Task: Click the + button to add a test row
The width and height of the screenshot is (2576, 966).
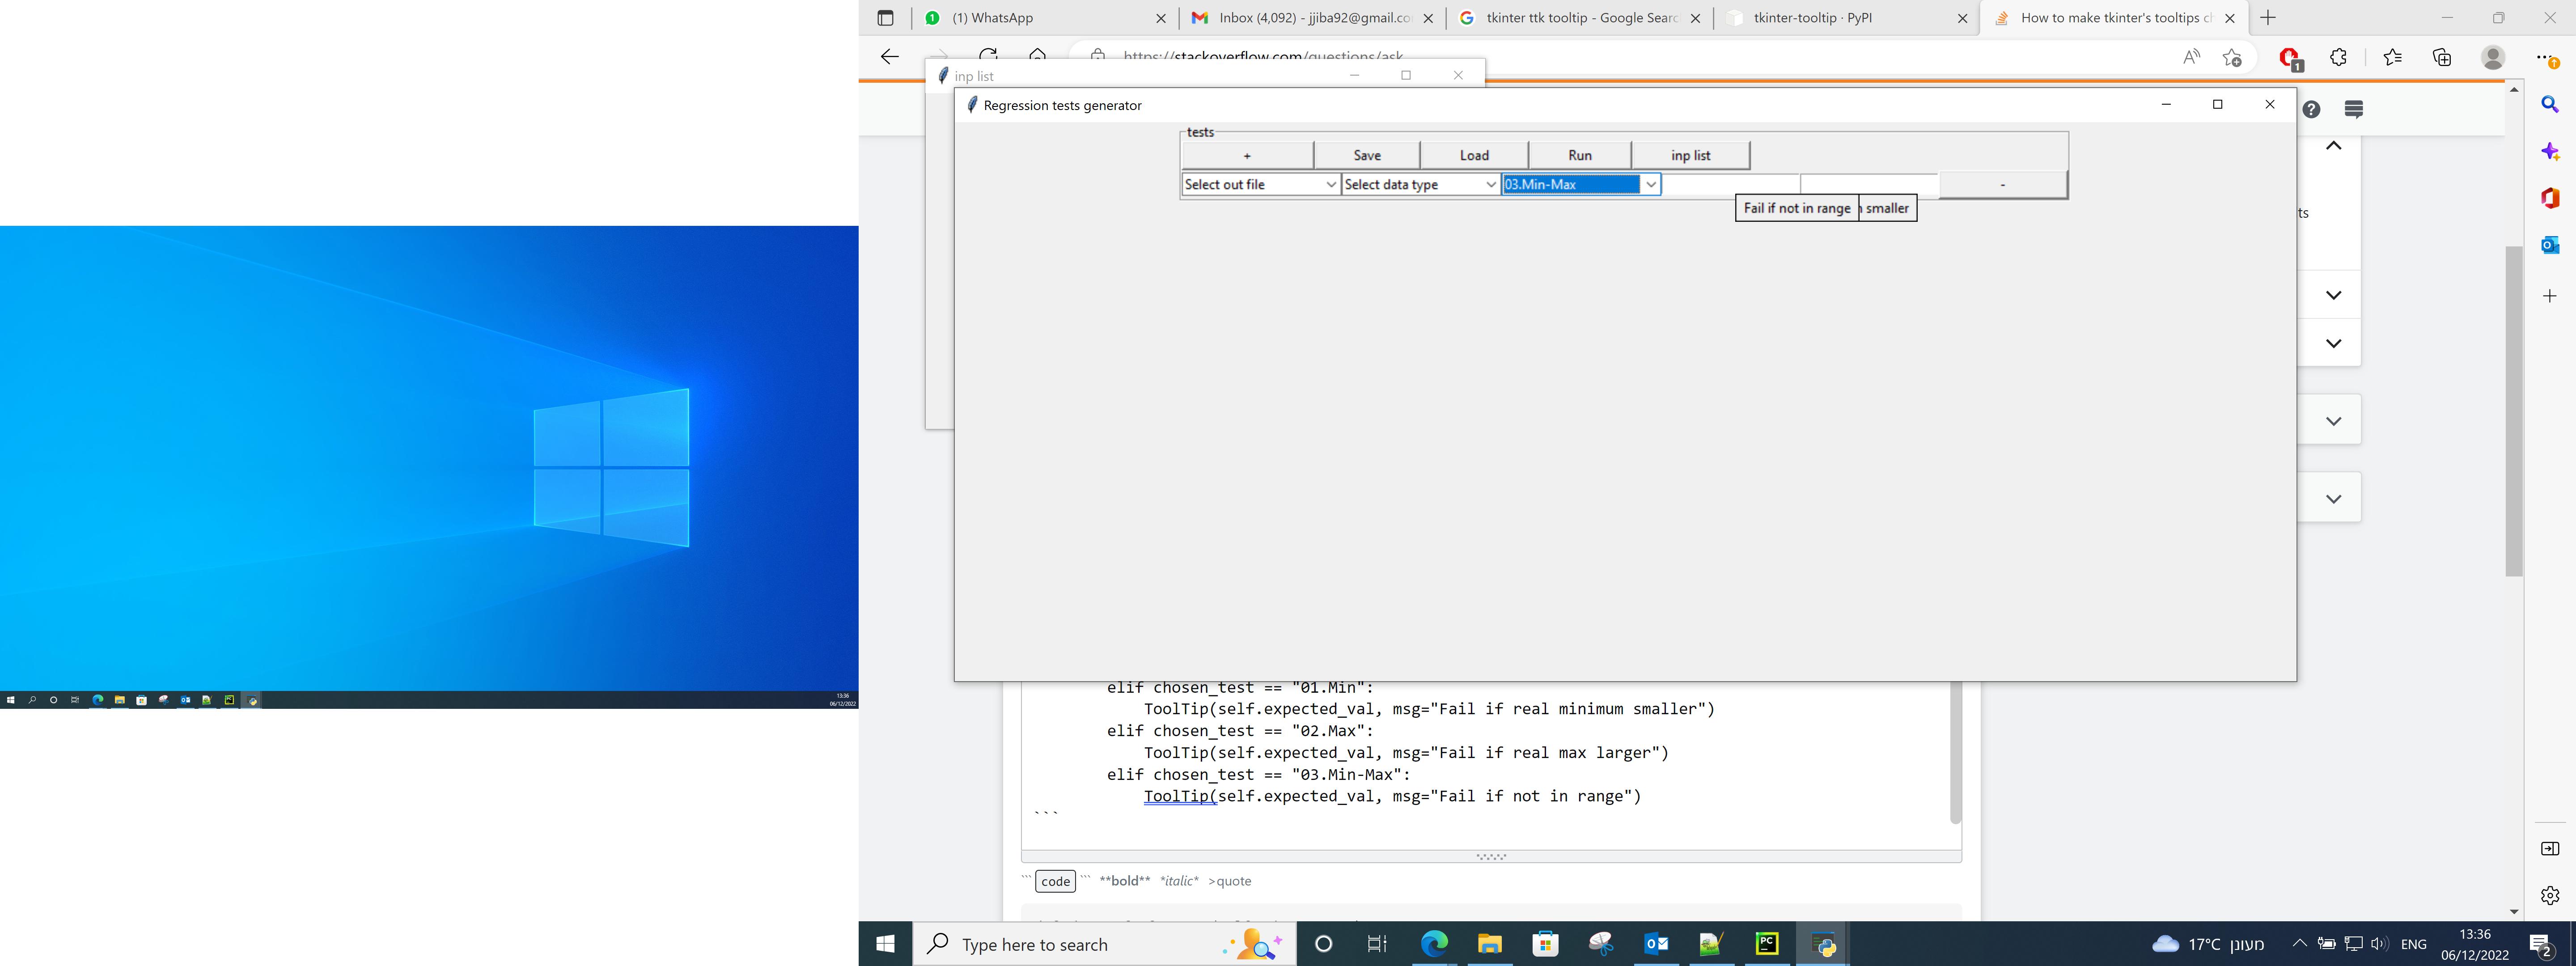Action: coord(1247,155)
